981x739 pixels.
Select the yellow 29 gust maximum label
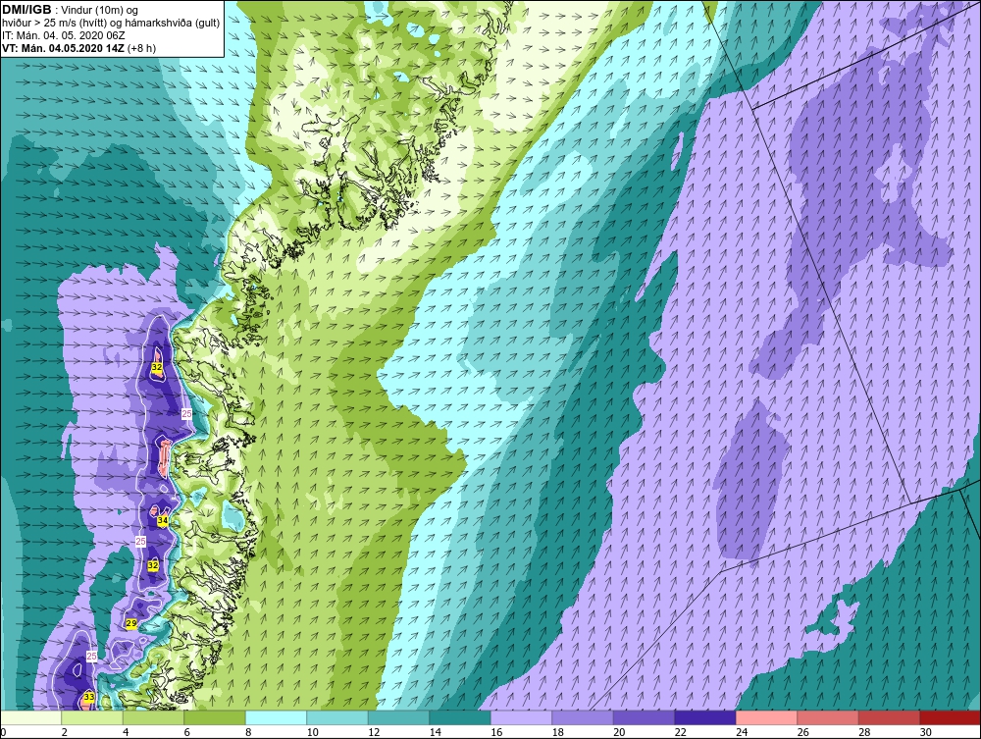[131, 624]
